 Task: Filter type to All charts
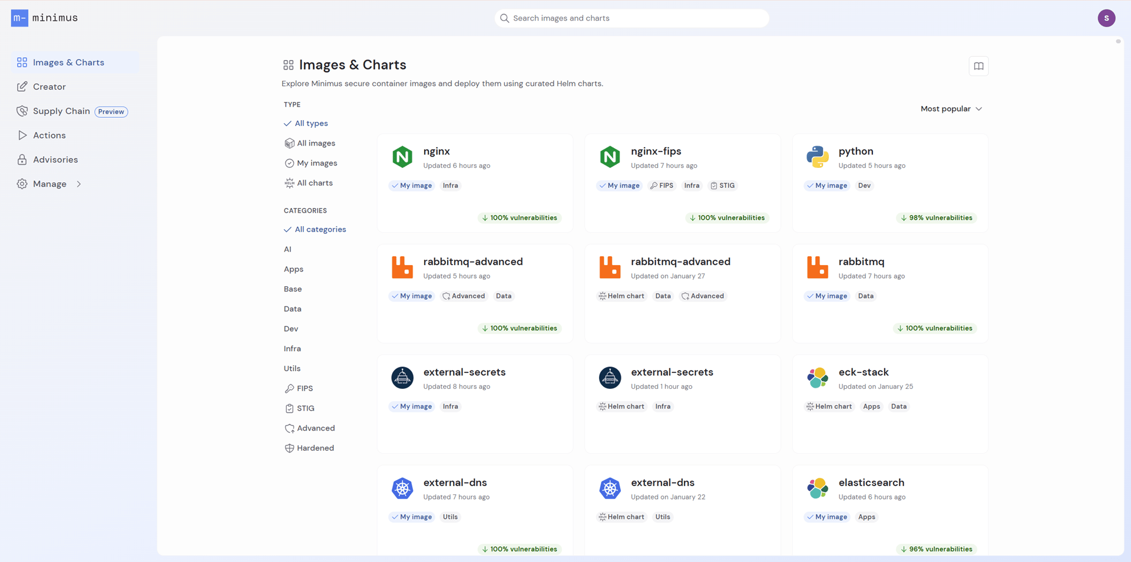click(x=309, y=183)
